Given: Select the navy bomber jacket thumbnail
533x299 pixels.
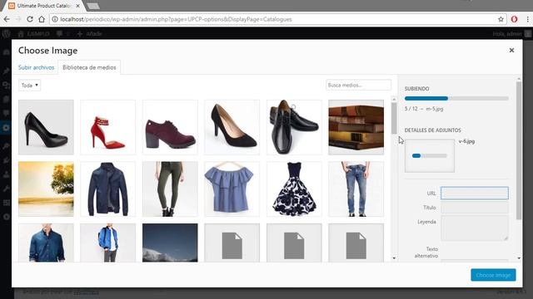Looking at the screenshot, I should 107,189.
